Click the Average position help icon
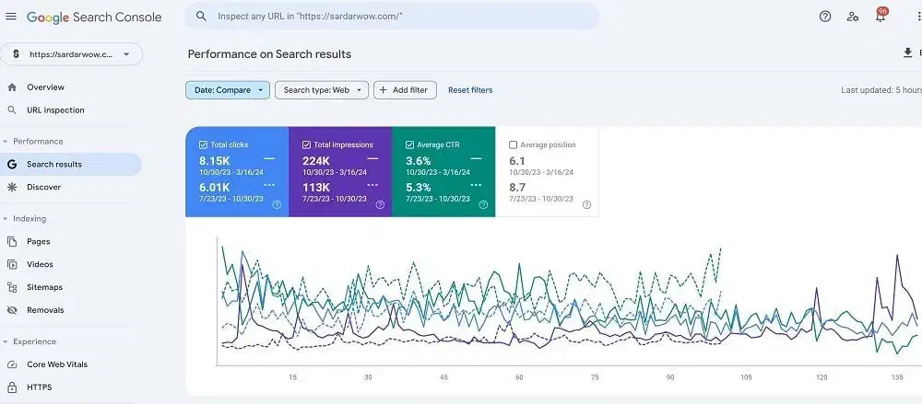Screen dimensions: 922x404 tap(586, 205)
